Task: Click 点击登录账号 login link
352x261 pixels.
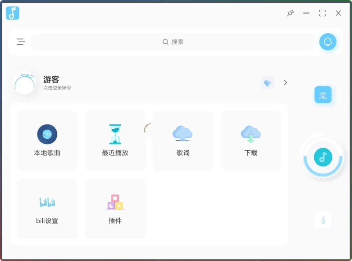Action: (x=57, y=88)
